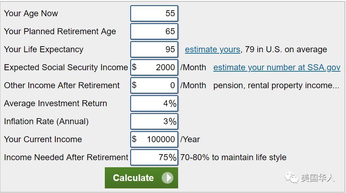Click the '70-80% to maintain life style' hint
The image size is (346, 193).
pyautogui.click(x=233, y=157)
